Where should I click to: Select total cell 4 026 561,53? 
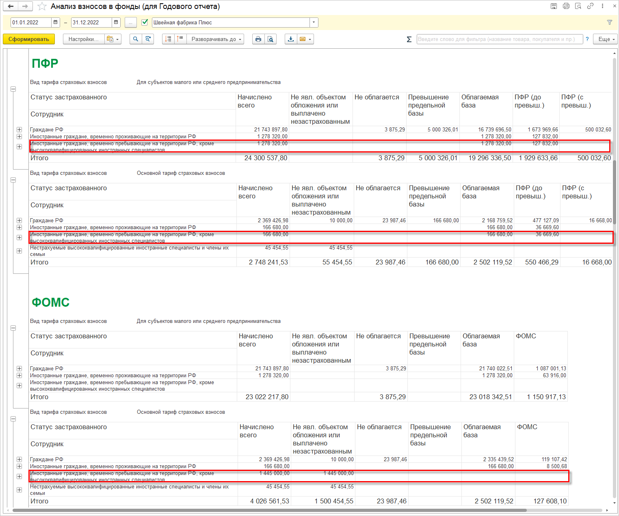pos(264,501)
